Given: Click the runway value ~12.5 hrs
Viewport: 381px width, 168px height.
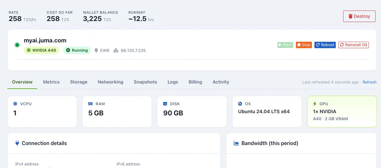Looking at the screenshot, I should tap(141, 19).
